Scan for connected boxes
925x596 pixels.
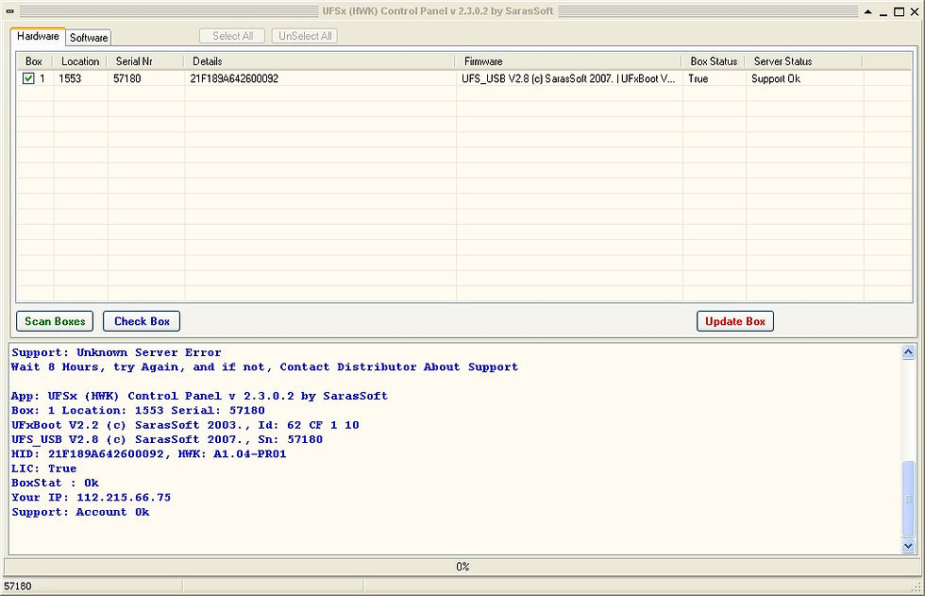pyautogui.click(x=55, y=321)
